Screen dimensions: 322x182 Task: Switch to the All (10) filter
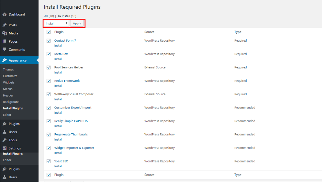[49, 16]
